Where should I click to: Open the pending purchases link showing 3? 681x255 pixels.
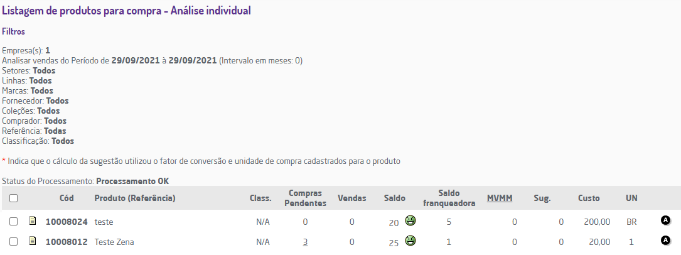[x=305, y=242]
